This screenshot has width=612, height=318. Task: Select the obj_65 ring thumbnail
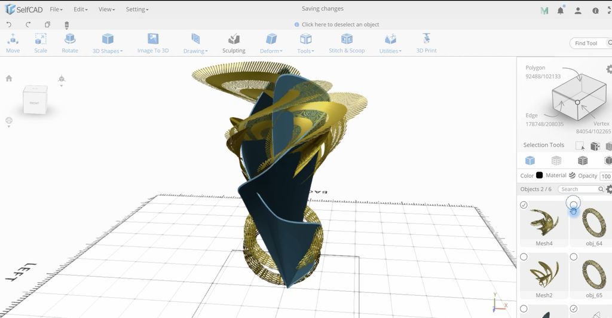[x=593, y=274]
